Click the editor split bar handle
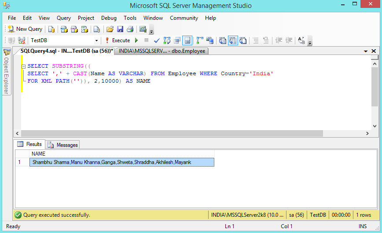This screenshot has height=233, width=382. [375, 58]
